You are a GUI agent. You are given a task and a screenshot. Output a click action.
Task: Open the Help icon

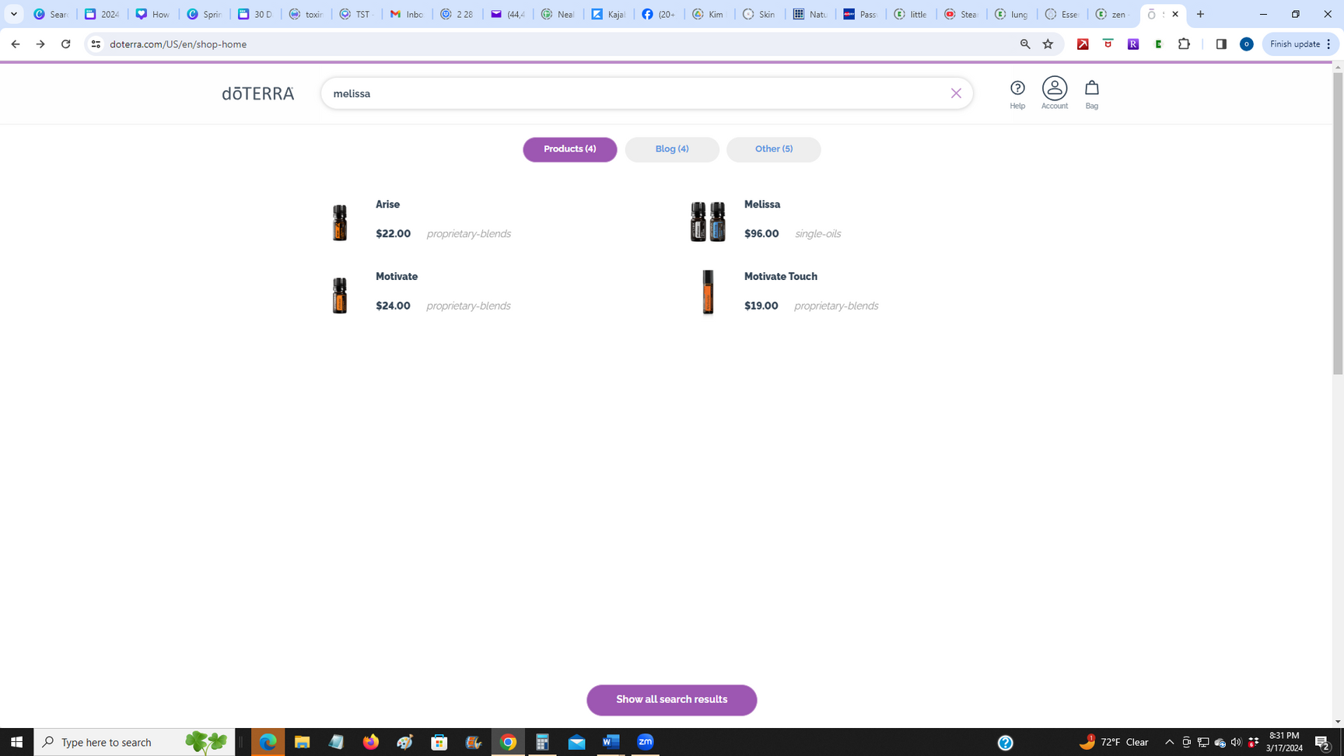[1017, 94]
